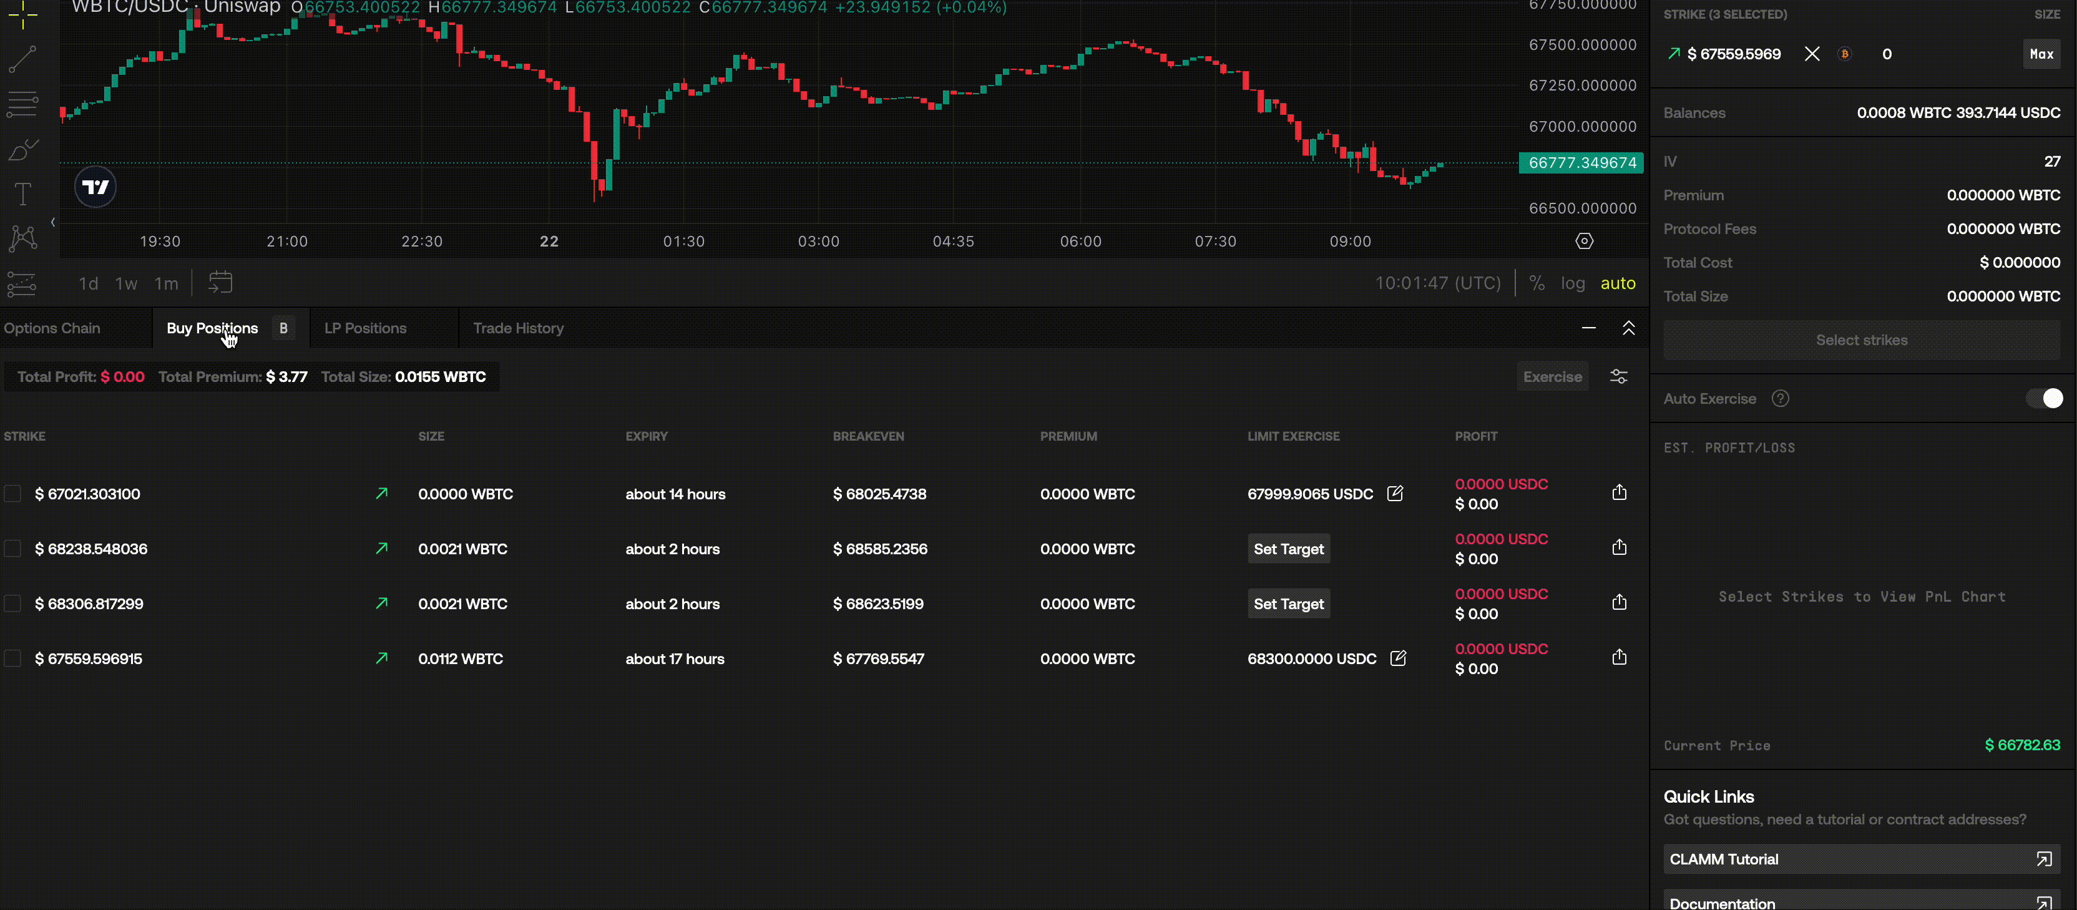Select the brush drawing tool
Screen dimensions: 2077x910
pyautogui.click(x=22, y=149)
